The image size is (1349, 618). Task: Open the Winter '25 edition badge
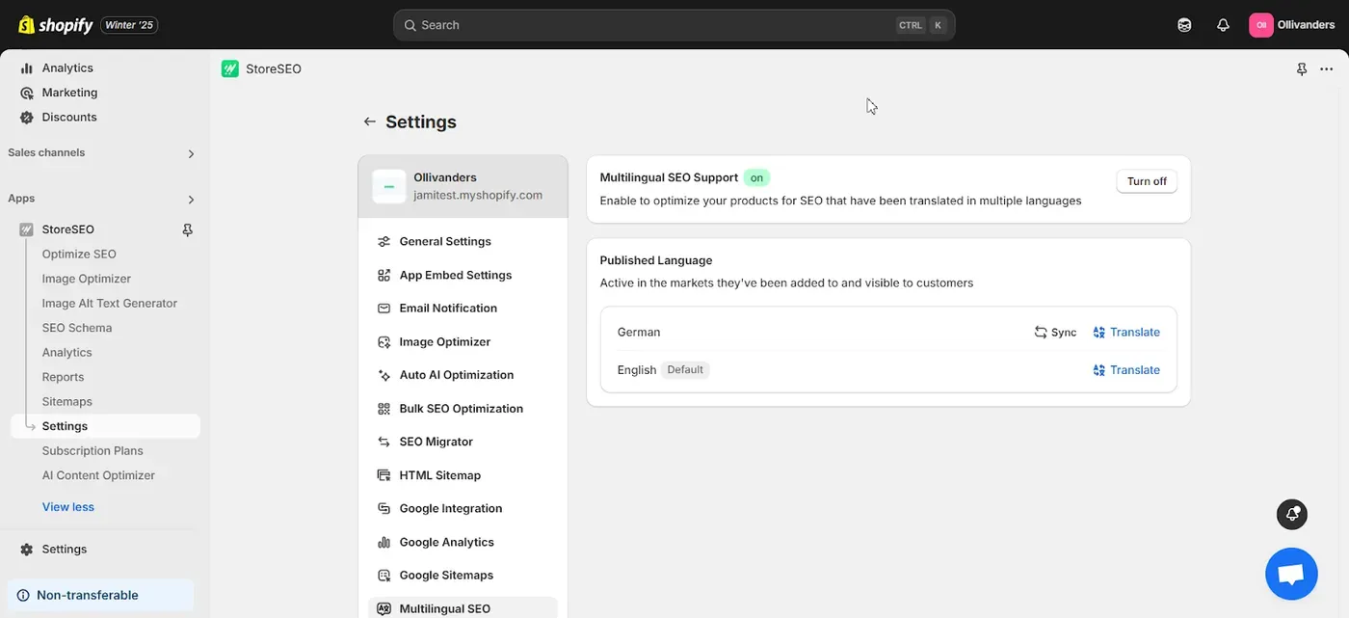(x=129, y=25)
